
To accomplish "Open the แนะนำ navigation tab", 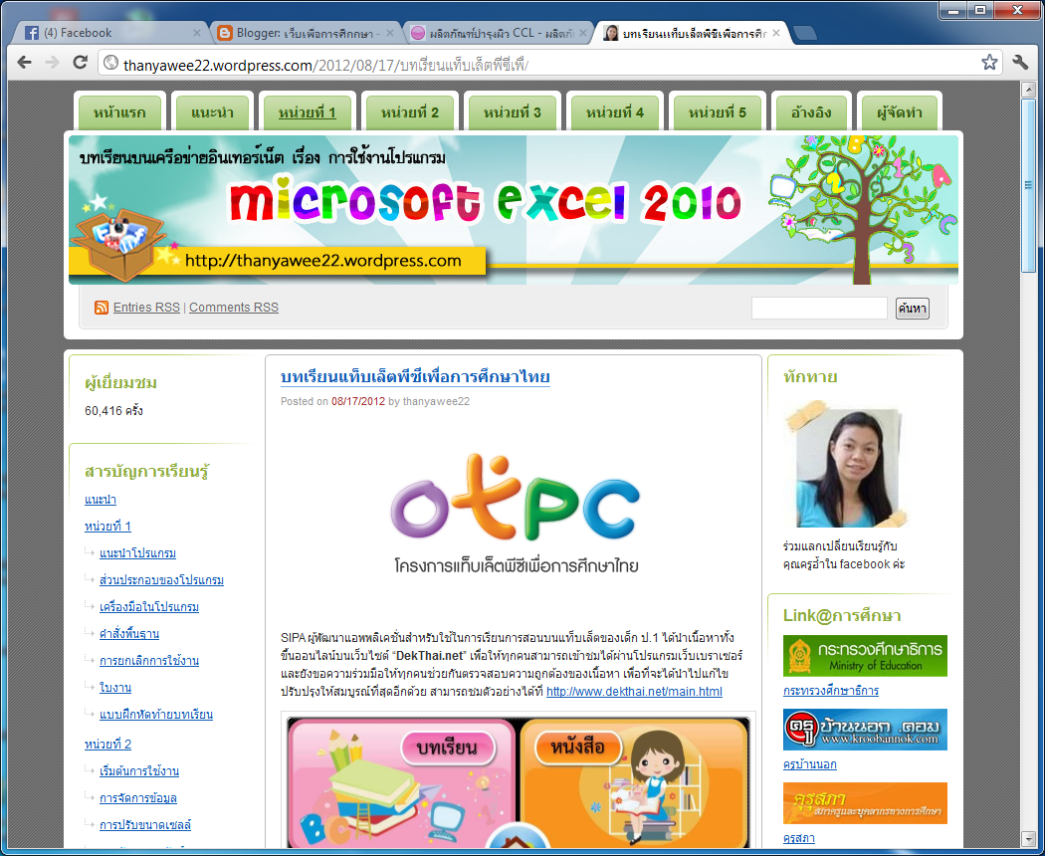I will coord(213,112).
